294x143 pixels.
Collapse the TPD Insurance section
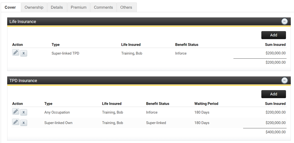click(284, 80)
